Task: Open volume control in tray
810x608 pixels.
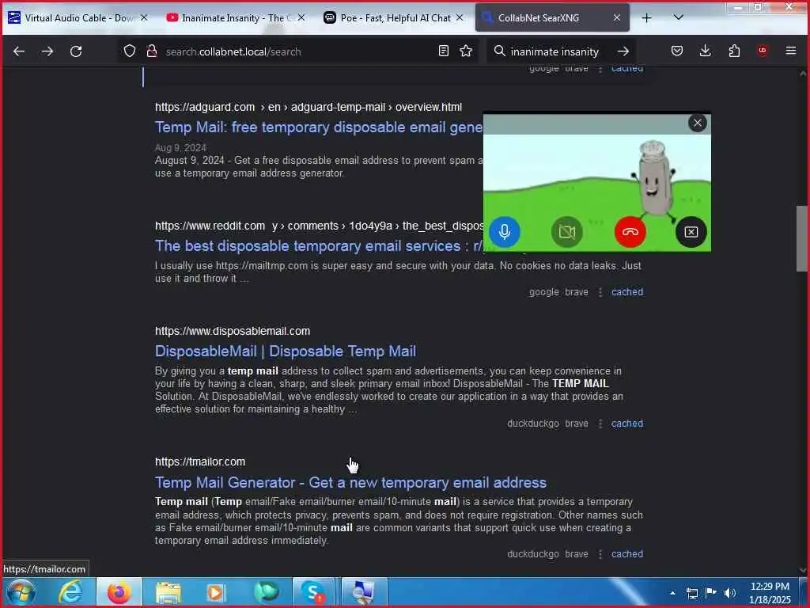Action: [729, 593]
